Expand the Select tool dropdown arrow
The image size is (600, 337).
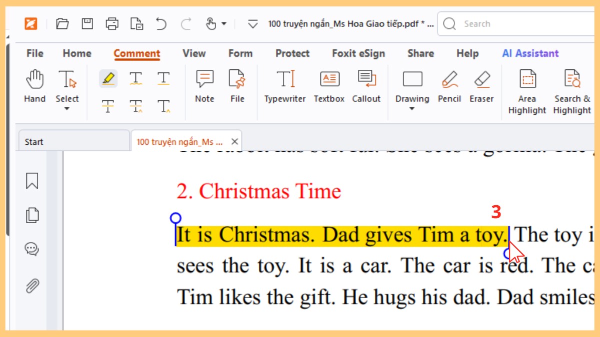pyautogui.click(x=67, y=109)
